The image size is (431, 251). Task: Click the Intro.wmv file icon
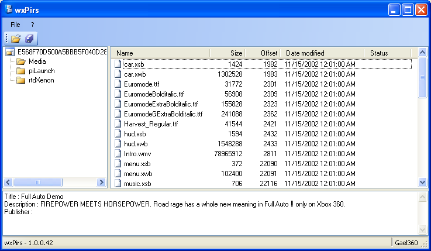118,154
